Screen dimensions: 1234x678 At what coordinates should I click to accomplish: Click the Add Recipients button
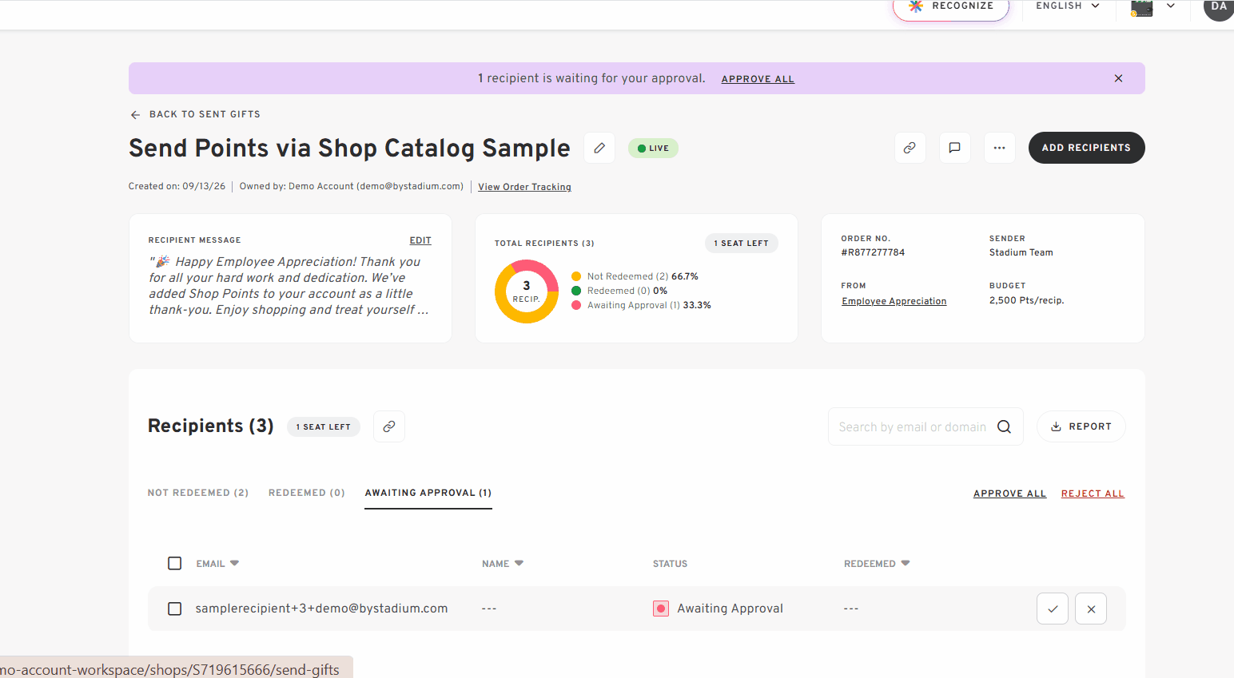click(1086, 148)
